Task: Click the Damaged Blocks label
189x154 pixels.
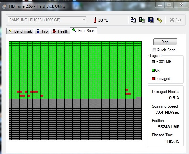Action: coord(165,92)
